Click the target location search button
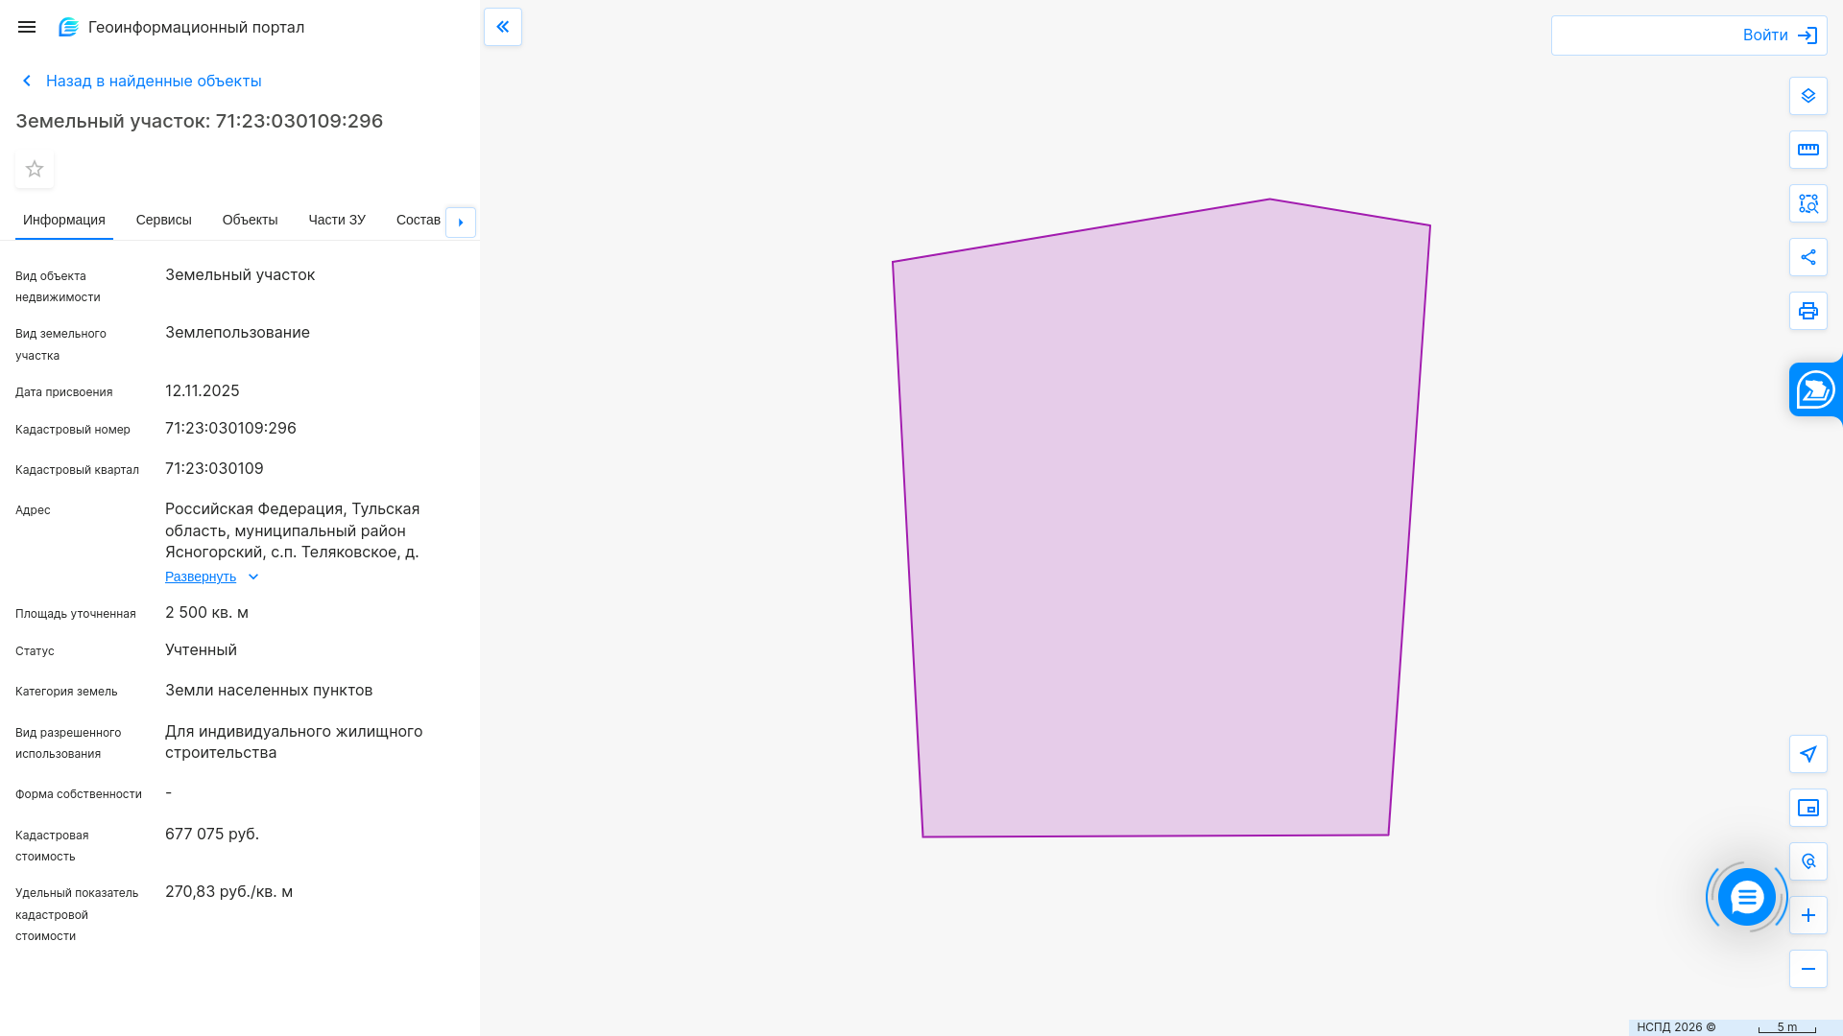Screen dimensions: 1843x1036 click(x=1808, y=861)
